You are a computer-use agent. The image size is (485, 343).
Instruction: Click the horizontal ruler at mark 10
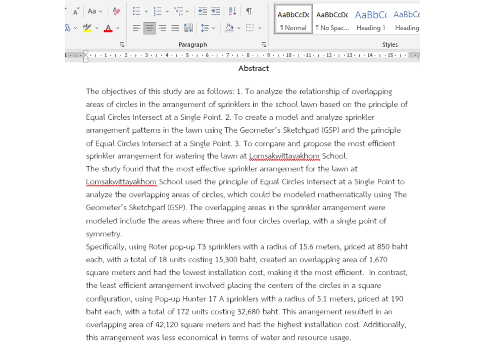pos(288,55)
